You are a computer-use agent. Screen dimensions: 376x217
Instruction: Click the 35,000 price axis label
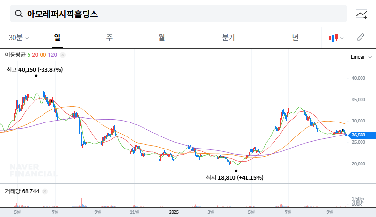(x=358, y=100)
